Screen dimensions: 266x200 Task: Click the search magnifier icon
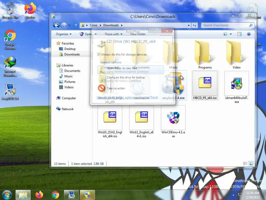pyautogui.click(x=251, y=25)
